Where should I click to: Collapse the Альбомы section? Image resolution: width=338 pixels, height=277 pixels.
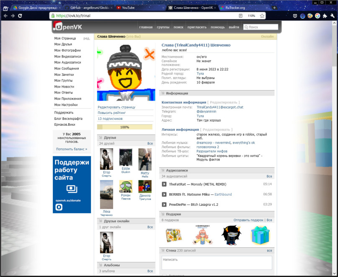point(126,265)
